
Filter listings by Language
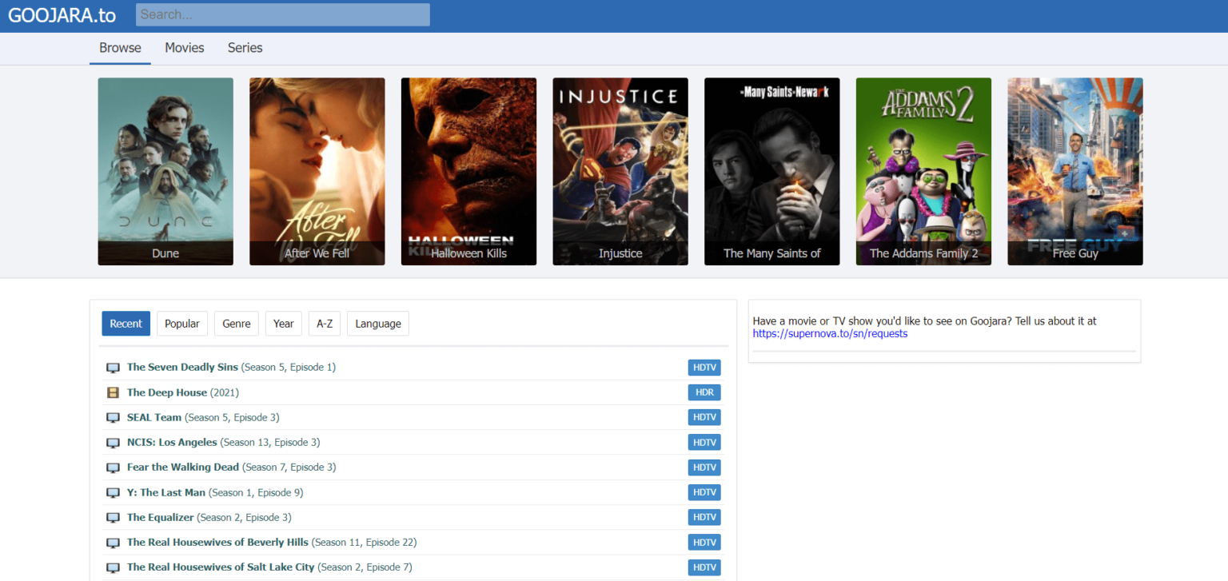pos(378,324)
